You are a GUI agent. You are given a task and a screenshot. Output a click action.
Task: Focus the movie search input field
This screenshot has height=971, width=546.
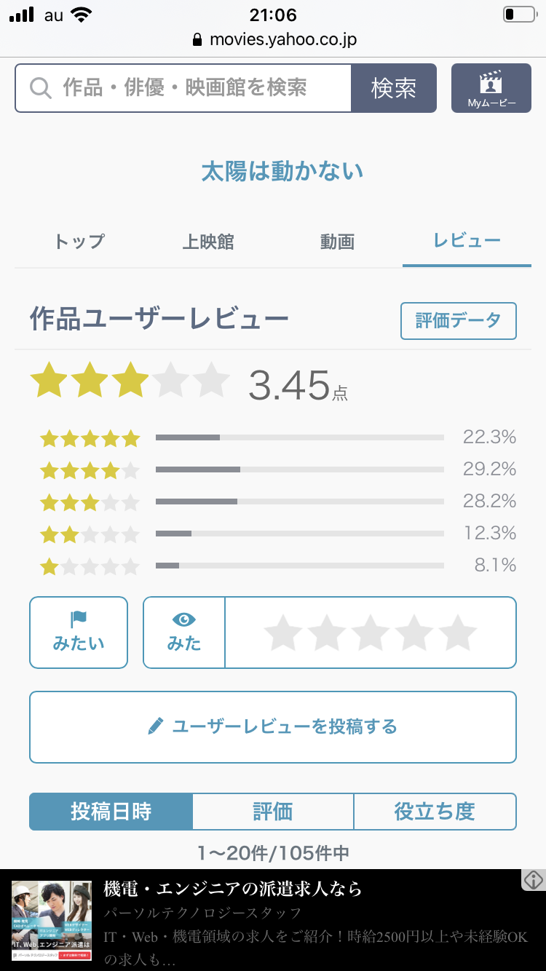coord(197,88)
